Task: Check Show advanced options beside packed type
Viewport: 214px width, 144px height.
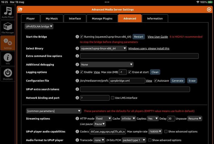Action: pyautogui.click(x=150, y=140)
